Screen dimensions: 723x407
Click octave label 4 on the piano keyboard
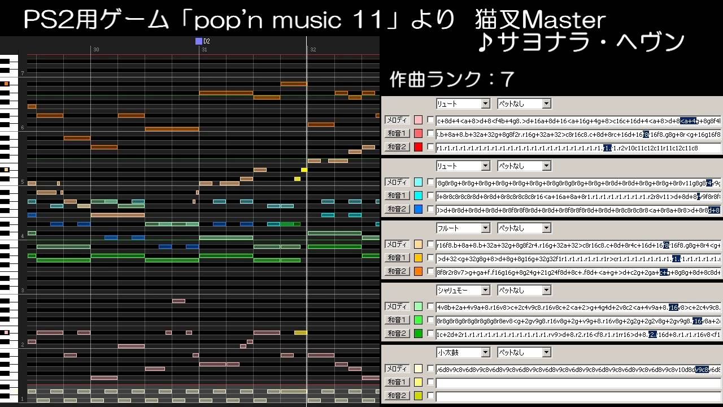point(22,236)
